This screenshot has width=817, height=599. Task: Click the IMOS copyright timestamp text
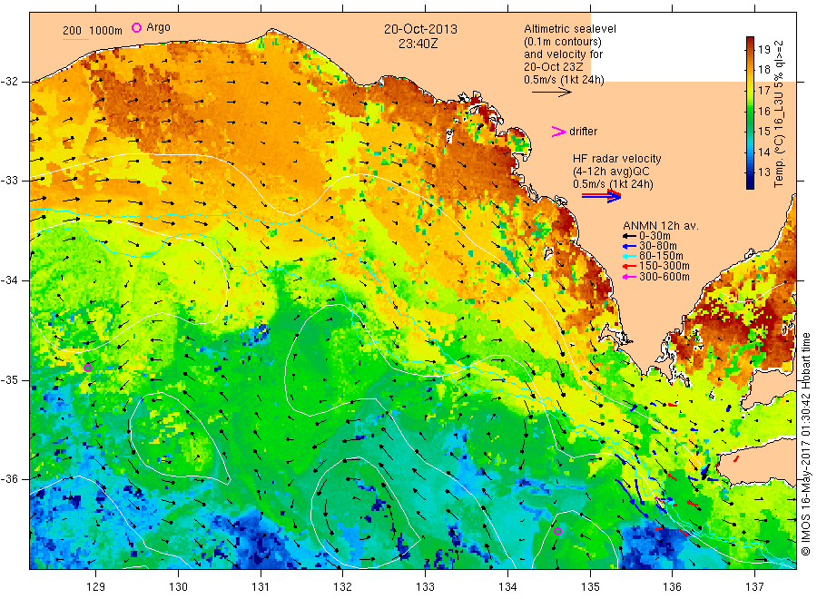coord(805,445)
